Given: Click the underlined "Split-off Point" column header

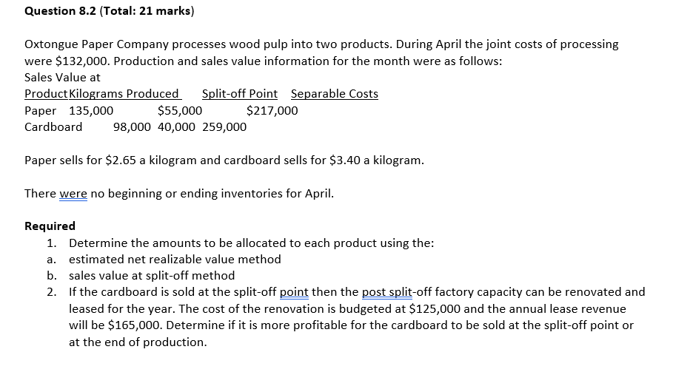Looking at the screenshot, I should point(240,94).
